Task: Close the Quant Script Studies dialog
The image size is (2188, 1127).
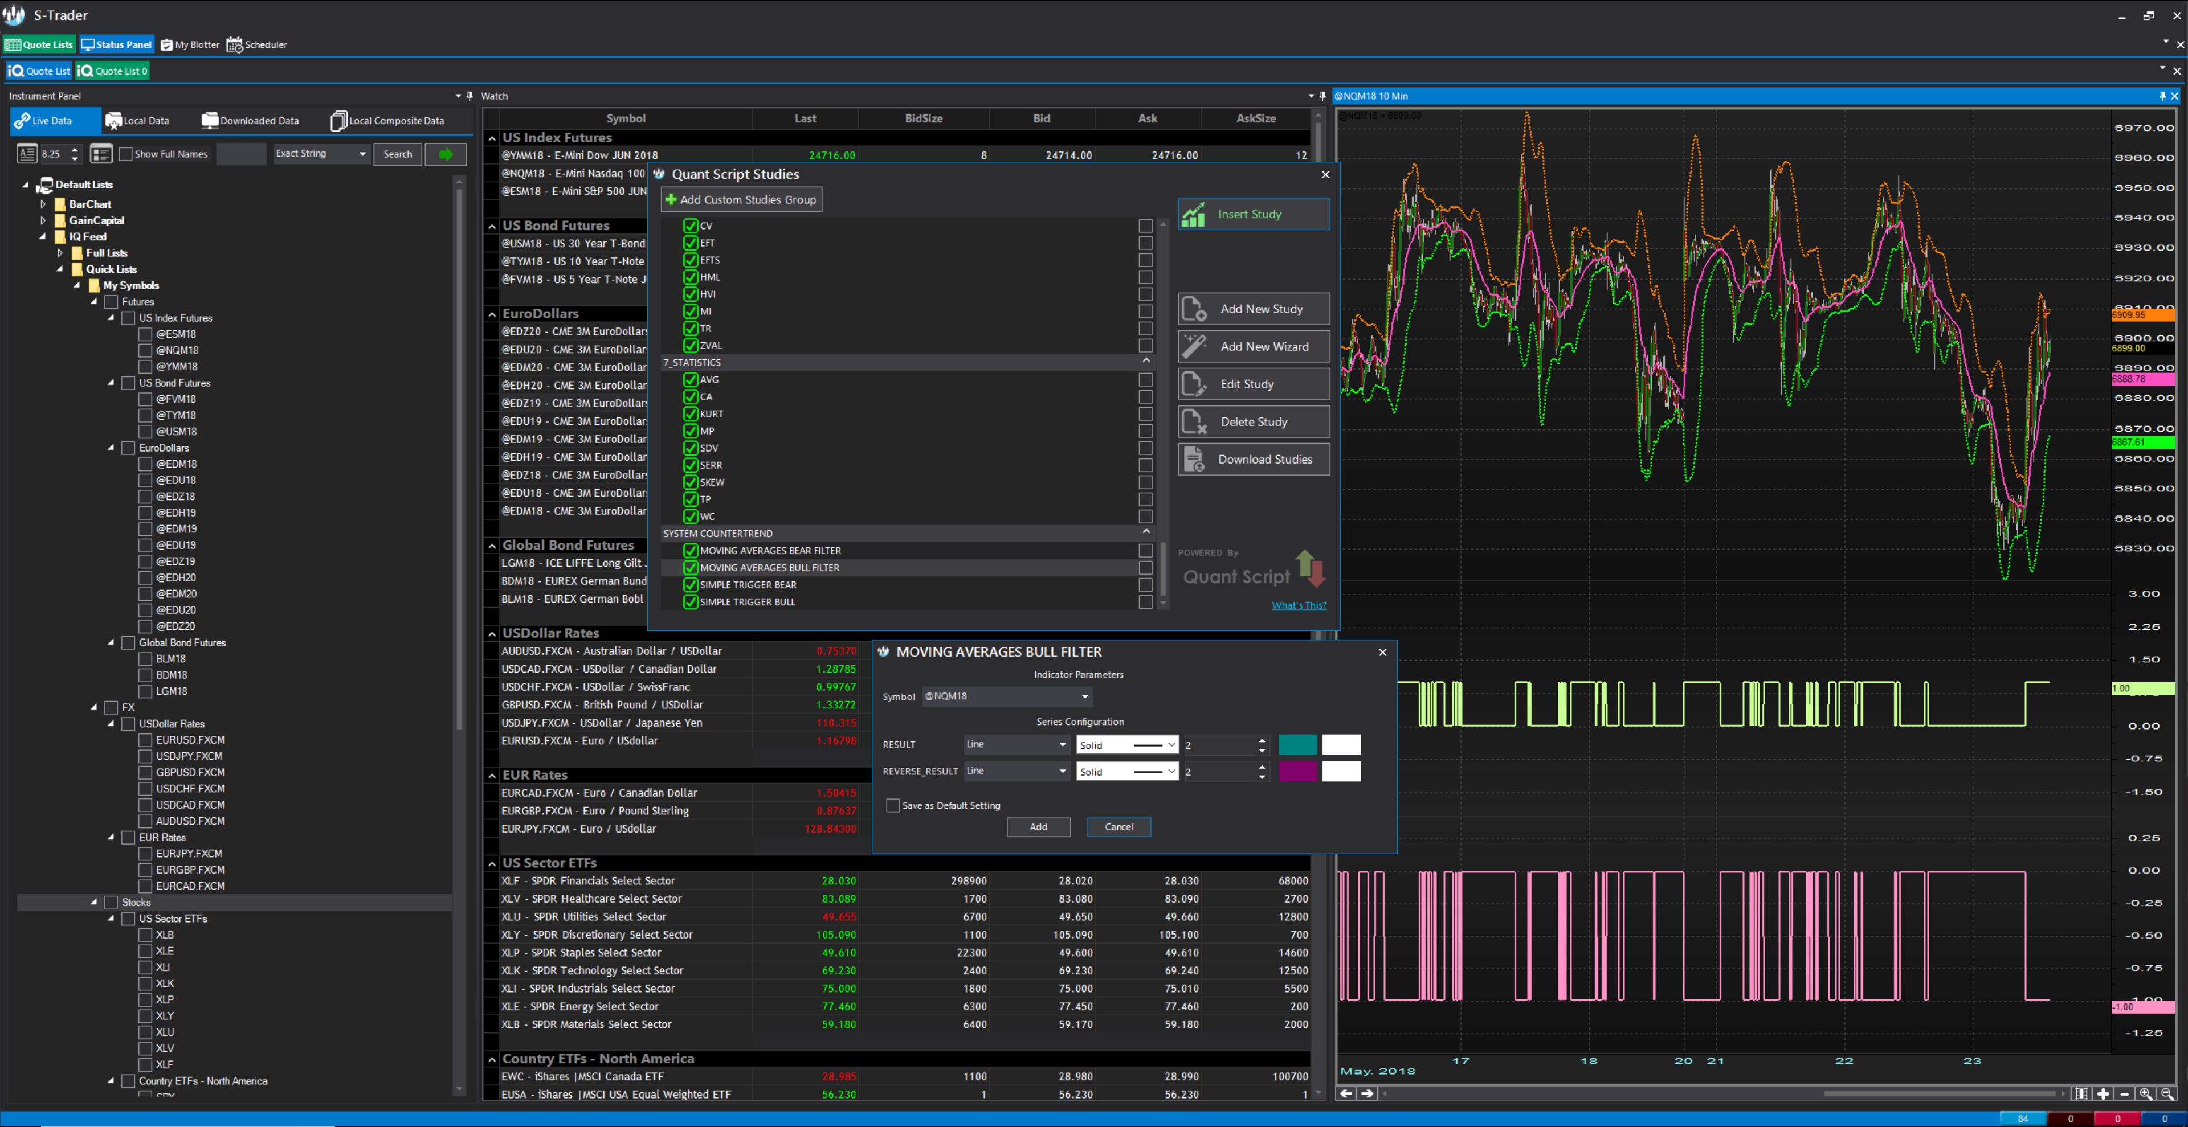Action: coord(1326,174)
